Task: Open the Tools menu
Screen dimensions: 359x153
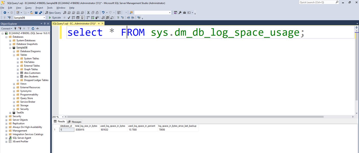Action: coord(50,8)
